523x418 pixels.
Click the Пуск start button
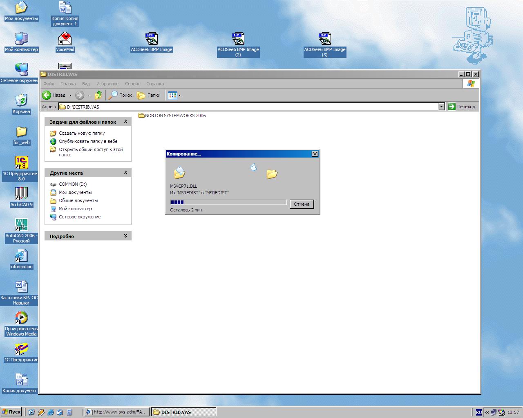pos(11,412)
